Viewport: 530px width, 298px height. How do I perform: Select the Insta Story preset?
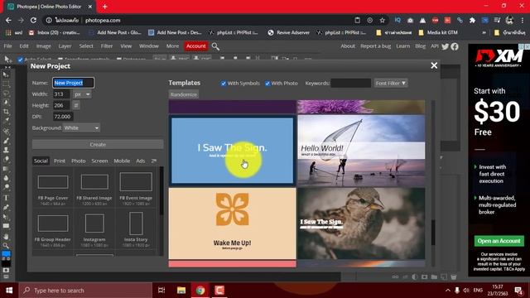136,229
